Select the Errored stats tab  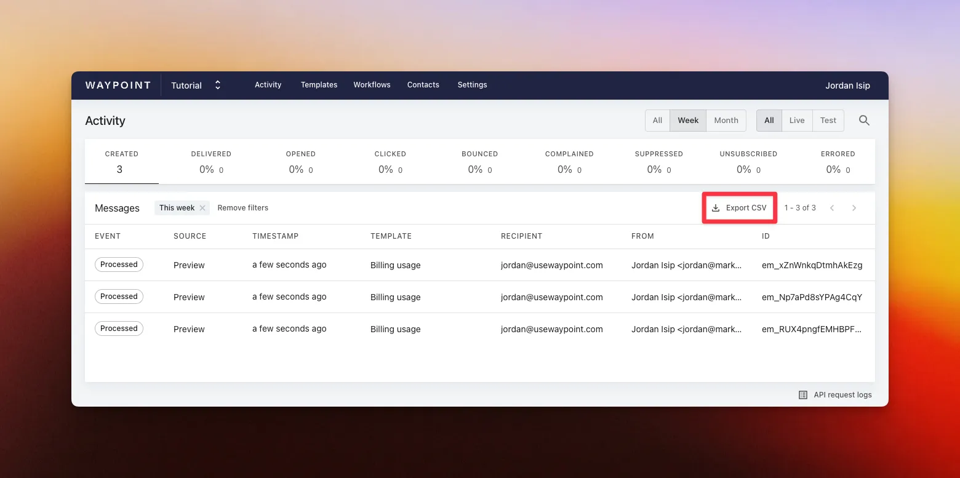[x=838, y=162]
